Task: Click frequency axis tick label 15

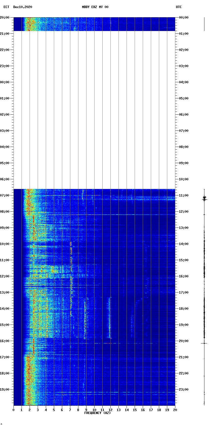Action: (135, 410)
